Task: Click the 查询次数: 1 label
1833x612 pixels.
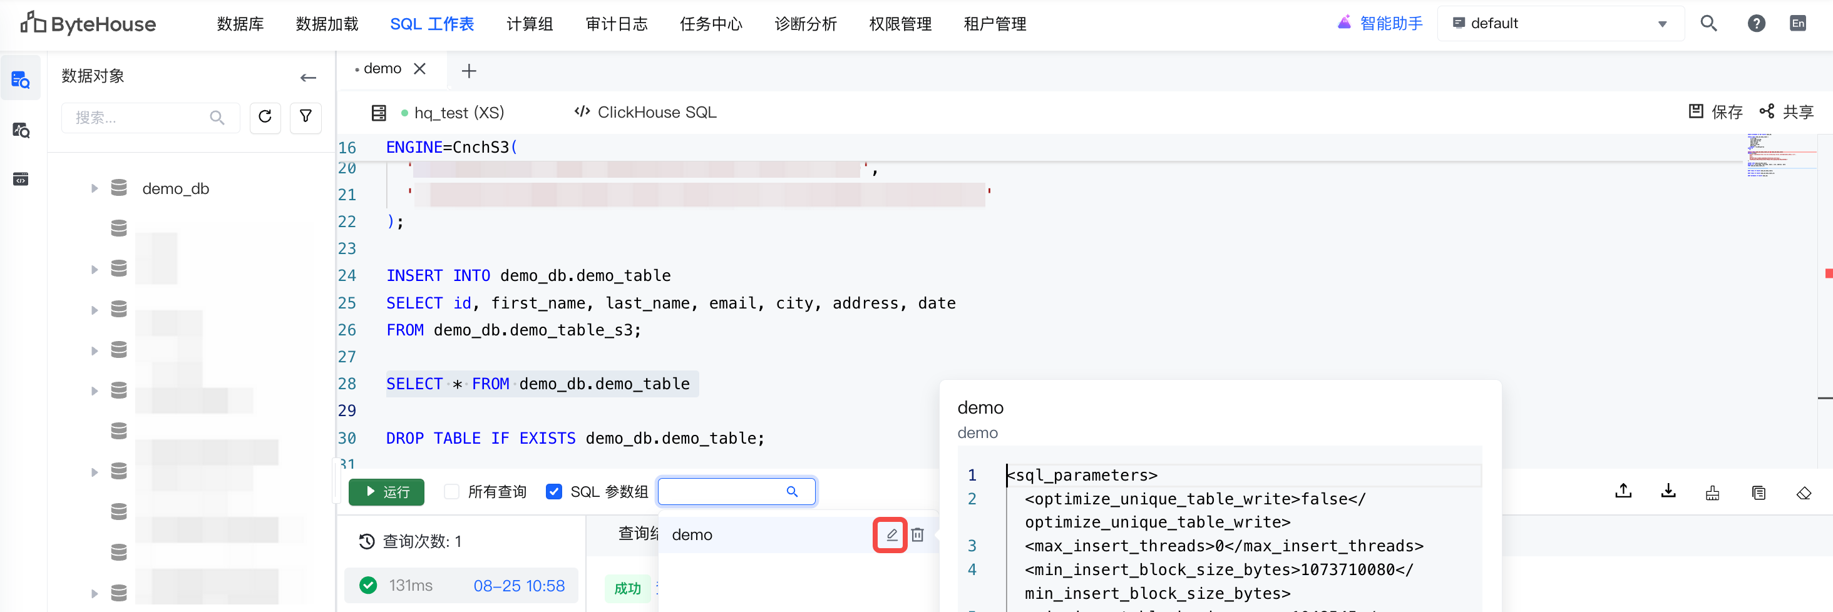Action: tap(422, 541)
